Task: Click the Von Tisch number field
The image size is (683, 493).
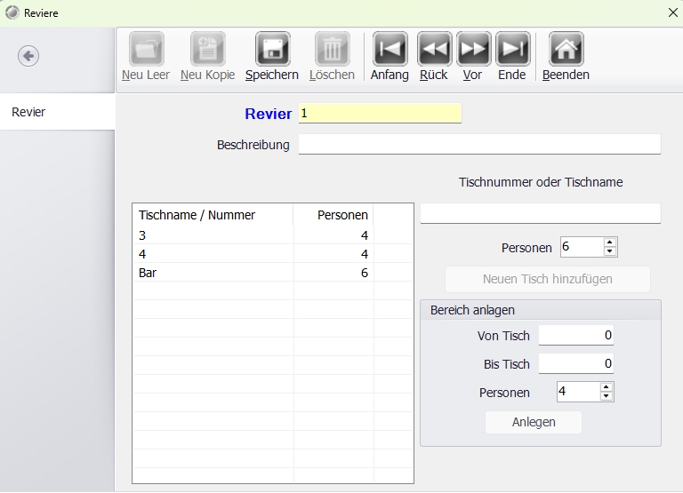Action: click(576, 336)
